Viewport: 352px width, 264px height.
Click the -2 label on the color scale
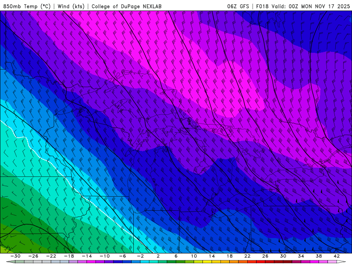click(140, 256)
